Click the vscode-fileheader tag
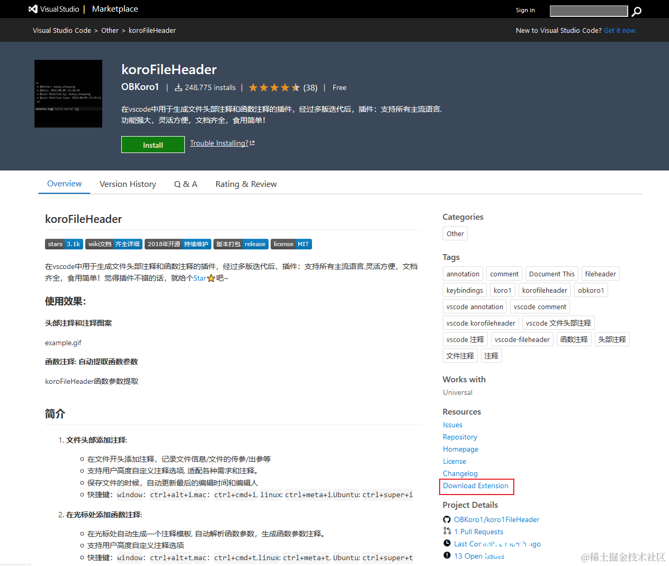669x566 pixels. point(522,339)
